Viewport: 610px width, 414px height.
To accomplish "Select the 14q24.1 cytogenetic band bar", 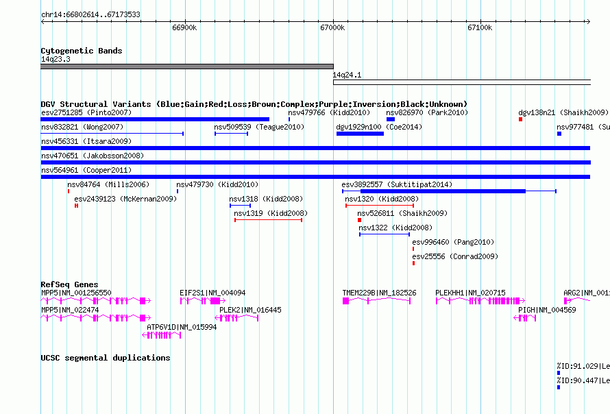I will click(462, 82).
